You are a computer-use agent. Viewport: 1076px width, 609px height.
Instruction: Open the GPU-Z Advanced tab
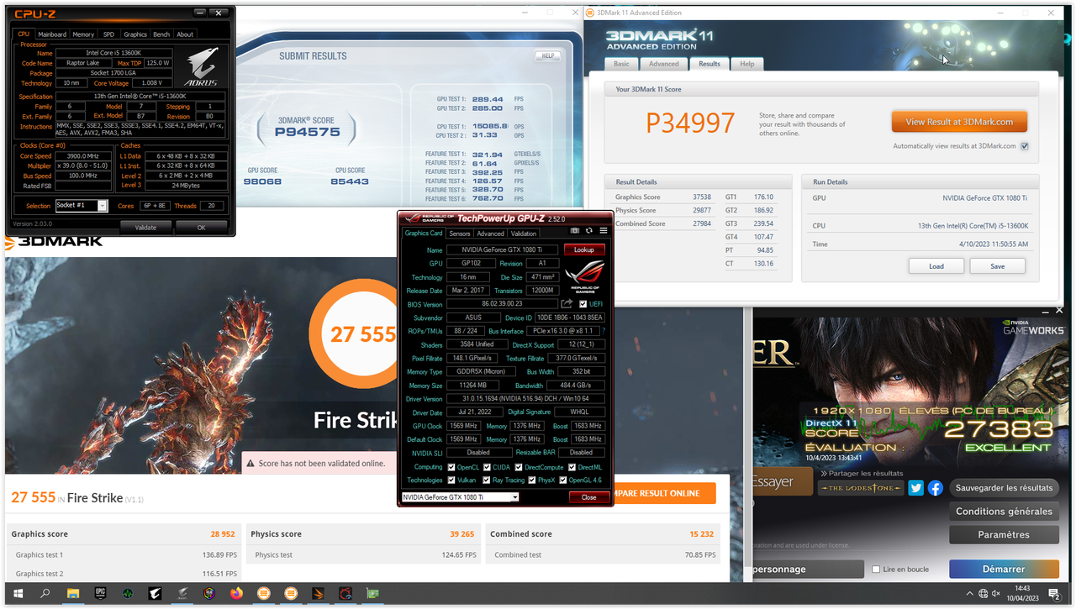coord(491,234)
